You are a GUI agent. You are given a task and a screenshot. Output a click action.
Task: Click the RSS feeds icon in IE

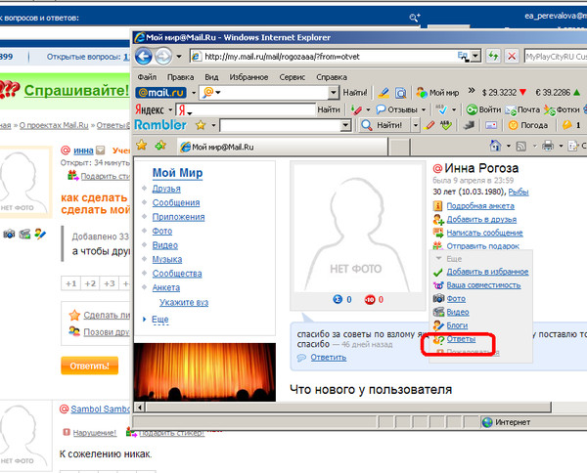click(521, 146)
